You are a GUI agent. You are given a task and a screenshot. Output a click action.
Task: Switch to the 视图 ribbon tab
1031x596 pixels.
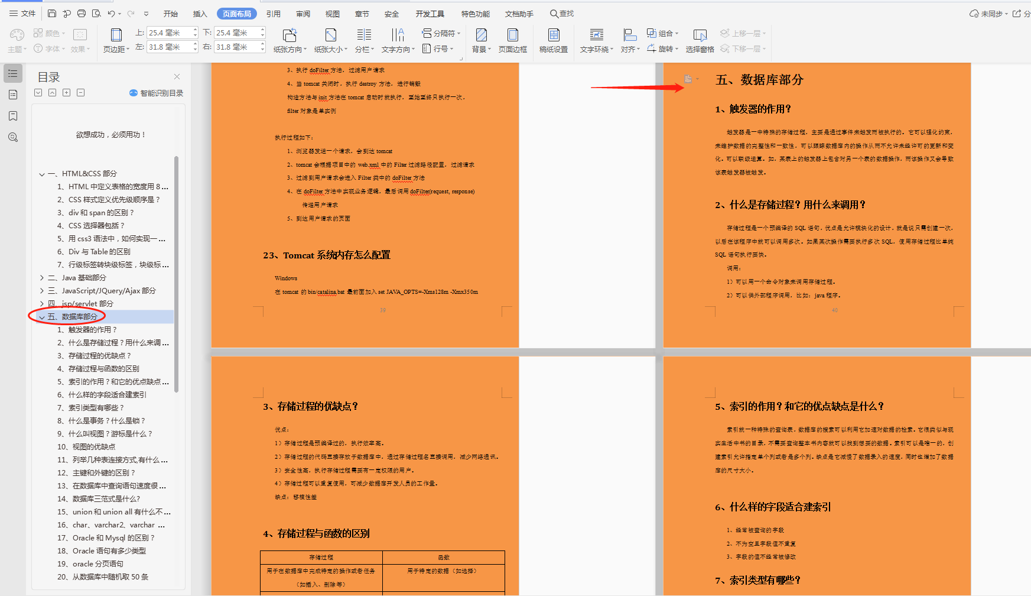point(333,14)
